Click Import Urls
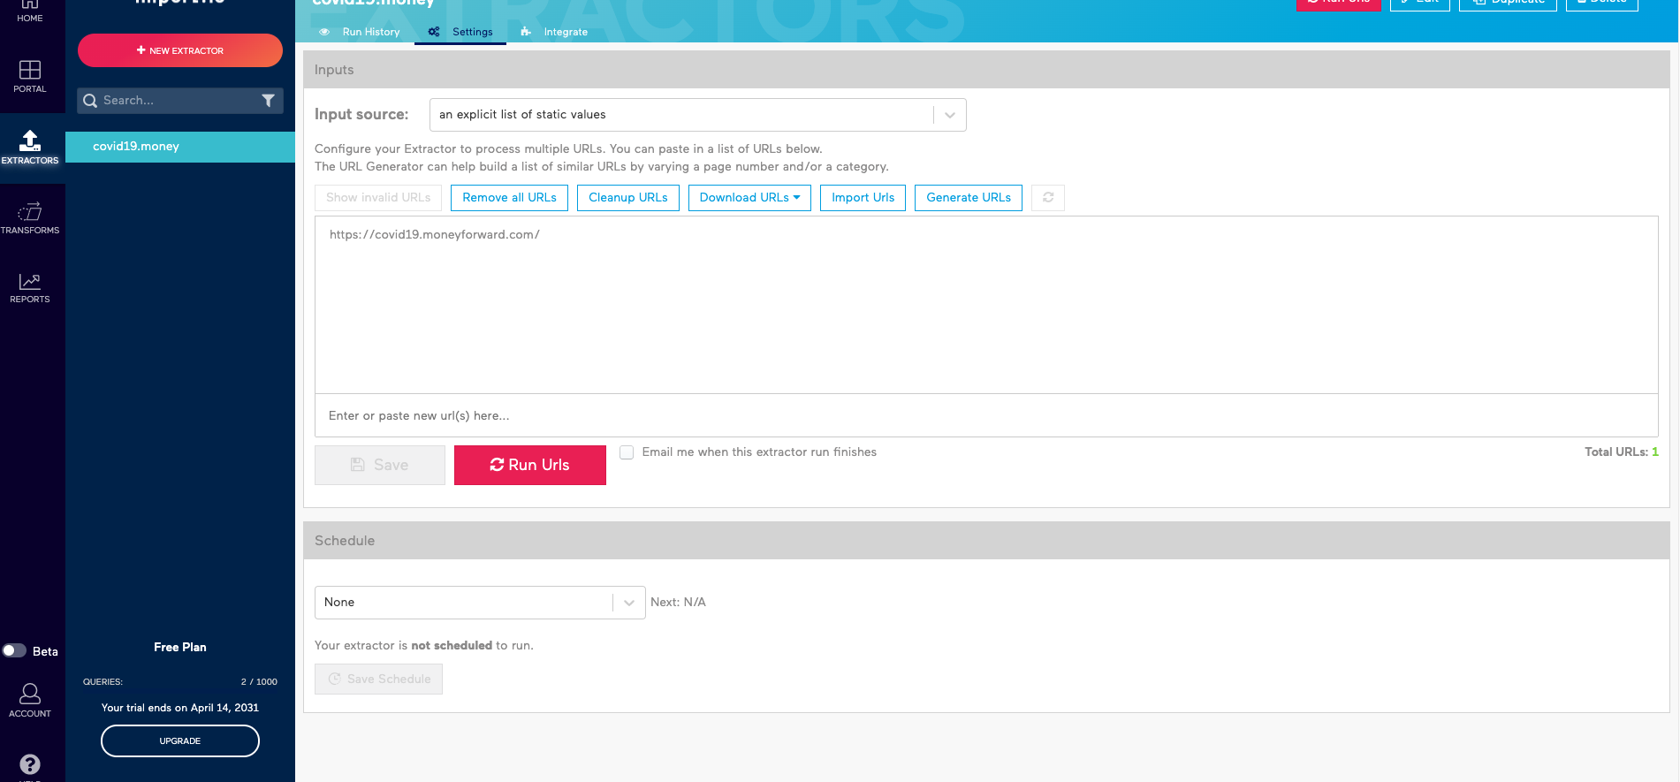1680x782 pixels. point(863,198)
